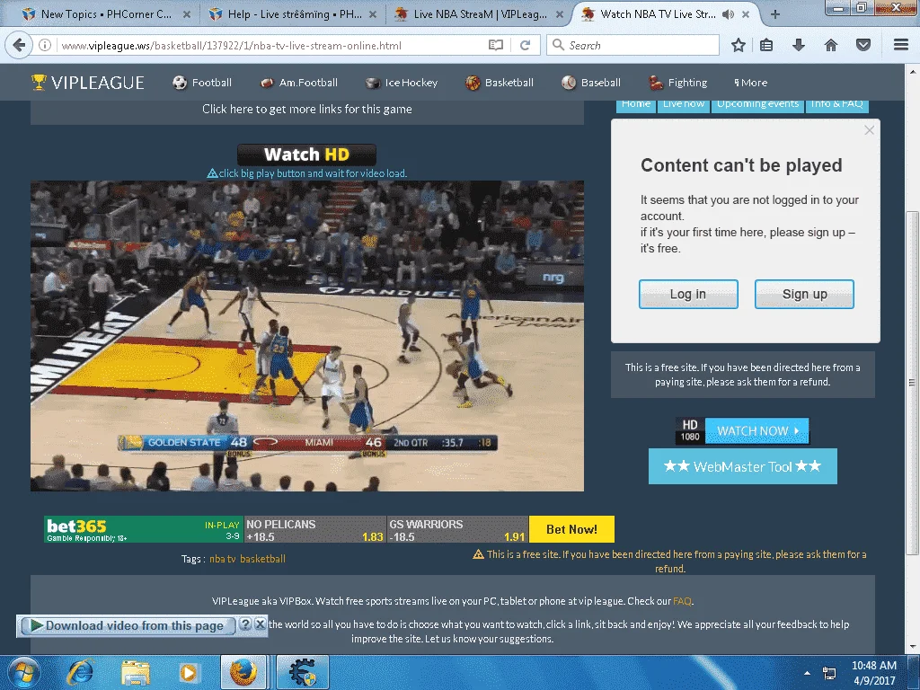Show hidden system tray icons
Screen dimensions: 920x690
[808, 673]
